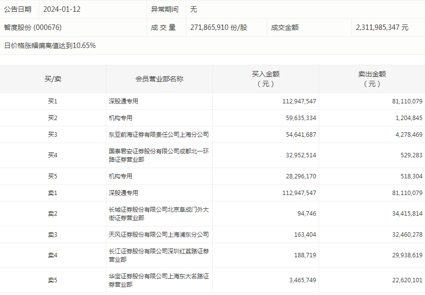
Task: Click 机构专用 in the 买5 row
Action: click(x=121, y=176)
